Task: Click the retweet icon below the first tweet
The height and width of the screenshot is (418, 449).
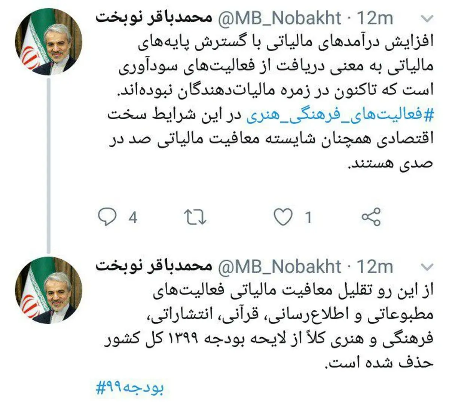Action: tap(195, 215)
